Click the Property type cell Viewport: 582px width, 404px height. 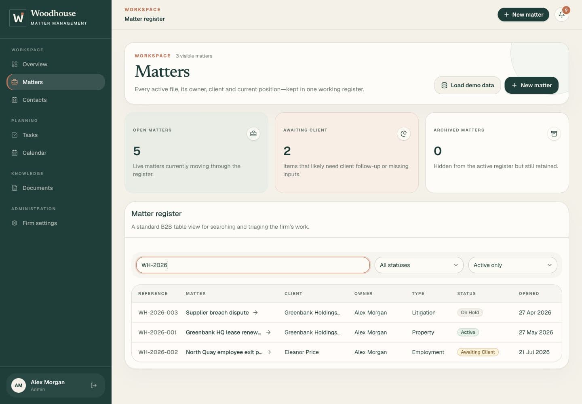pyautogui.click(x=423, y=332)
